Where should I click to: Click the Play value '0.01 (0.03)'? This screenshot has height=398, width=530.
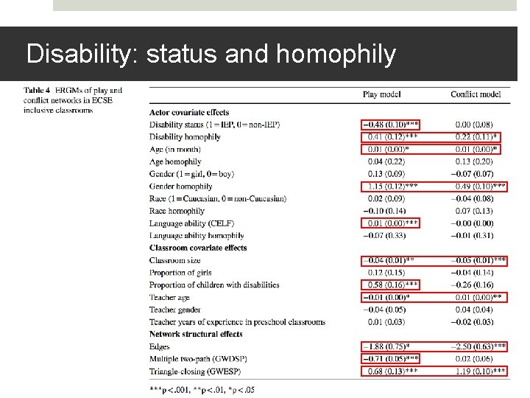(x=386, y=322)
